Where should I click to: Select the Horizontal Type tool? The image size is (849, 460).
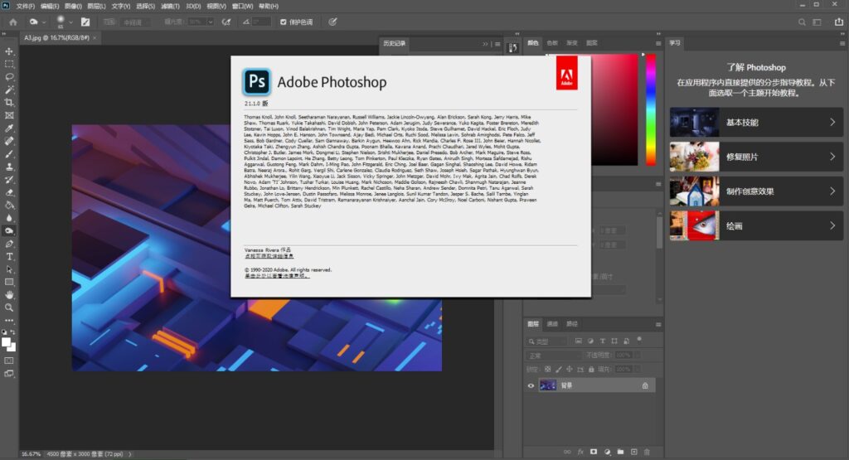coord(10,257)
